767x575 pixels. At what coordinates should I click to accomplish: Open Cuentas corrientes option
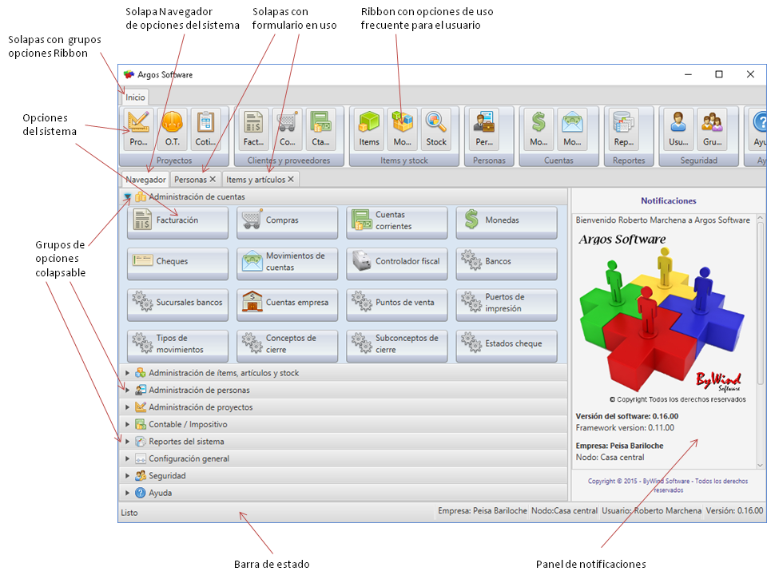click(x=397, y=223)
